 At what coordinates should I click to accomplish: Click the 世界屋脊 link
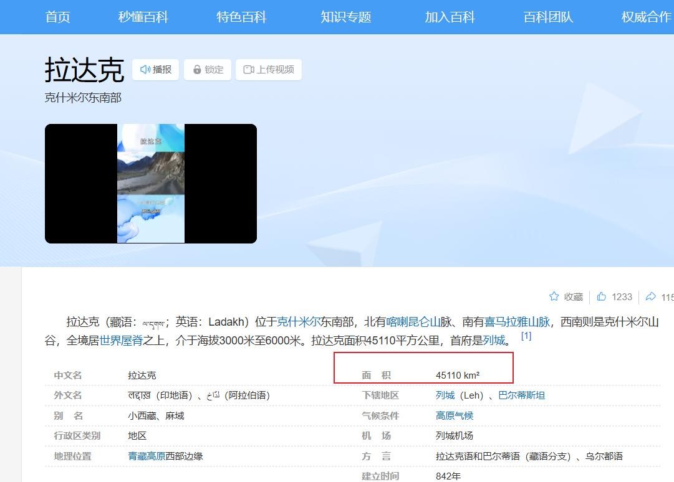click(x=121, y=341)
